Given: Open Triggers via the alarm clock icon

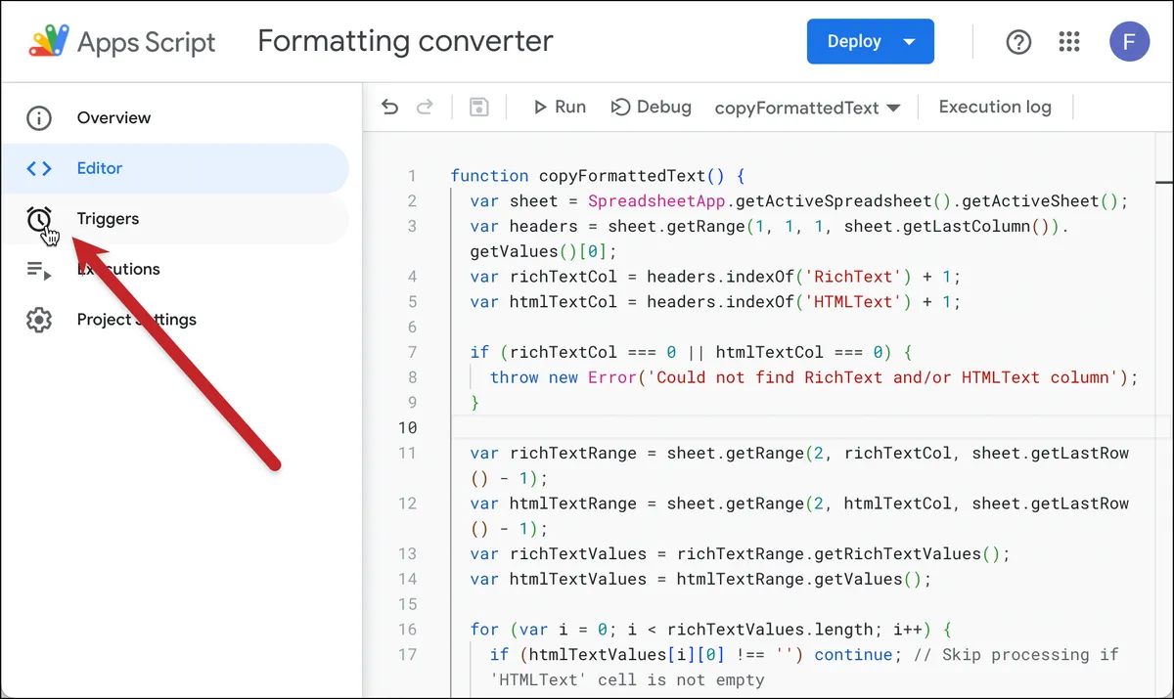Looking at the screenshot, I should point(39,219).
